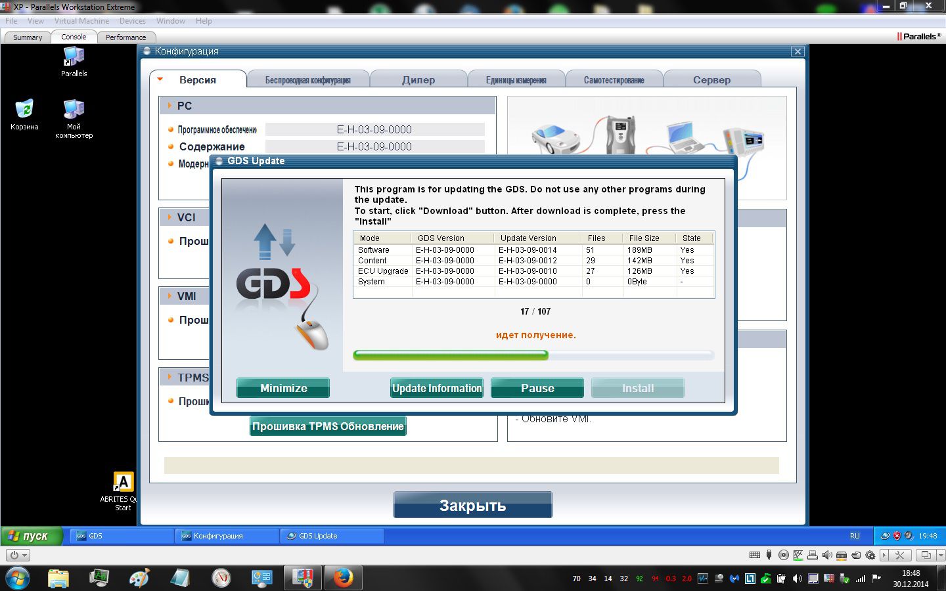Open Control Panel icon in host taskbar
The width and height of the screenshot is (946, 591).
coord(262,579)
